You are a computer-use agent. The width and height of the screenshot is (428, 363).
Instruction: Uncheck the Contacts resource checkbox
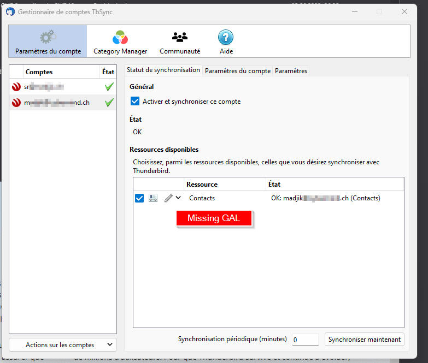(139, 198)
